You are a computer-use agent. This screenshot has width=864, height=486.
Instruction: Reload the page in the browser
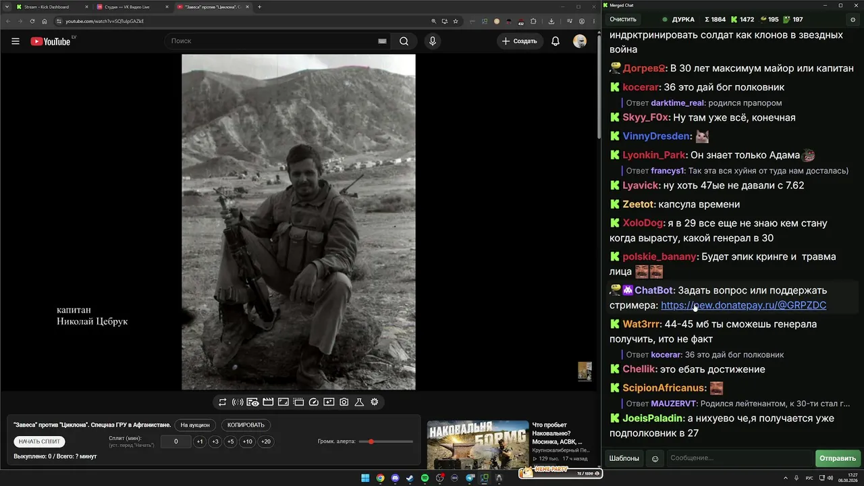tap(32, 21)
